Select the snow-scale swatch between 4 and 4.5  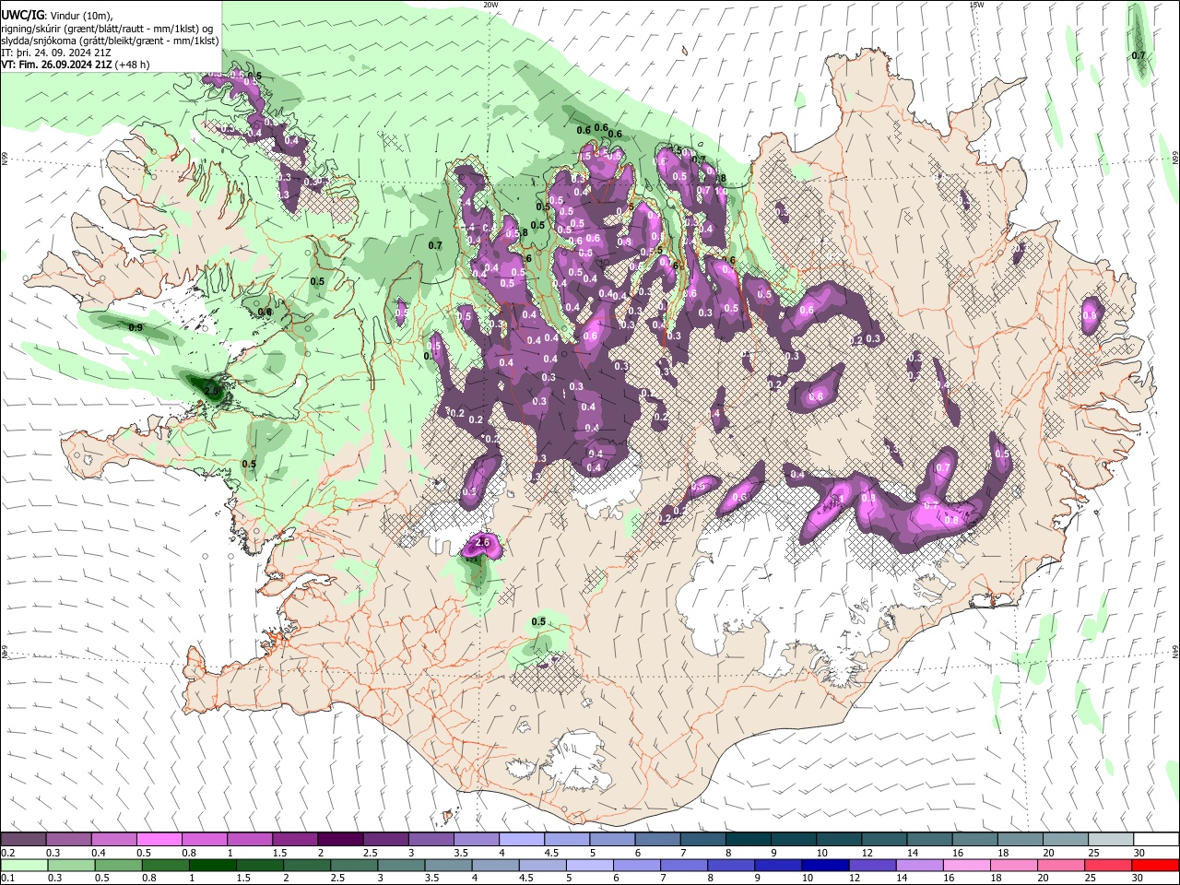[522, 839]
